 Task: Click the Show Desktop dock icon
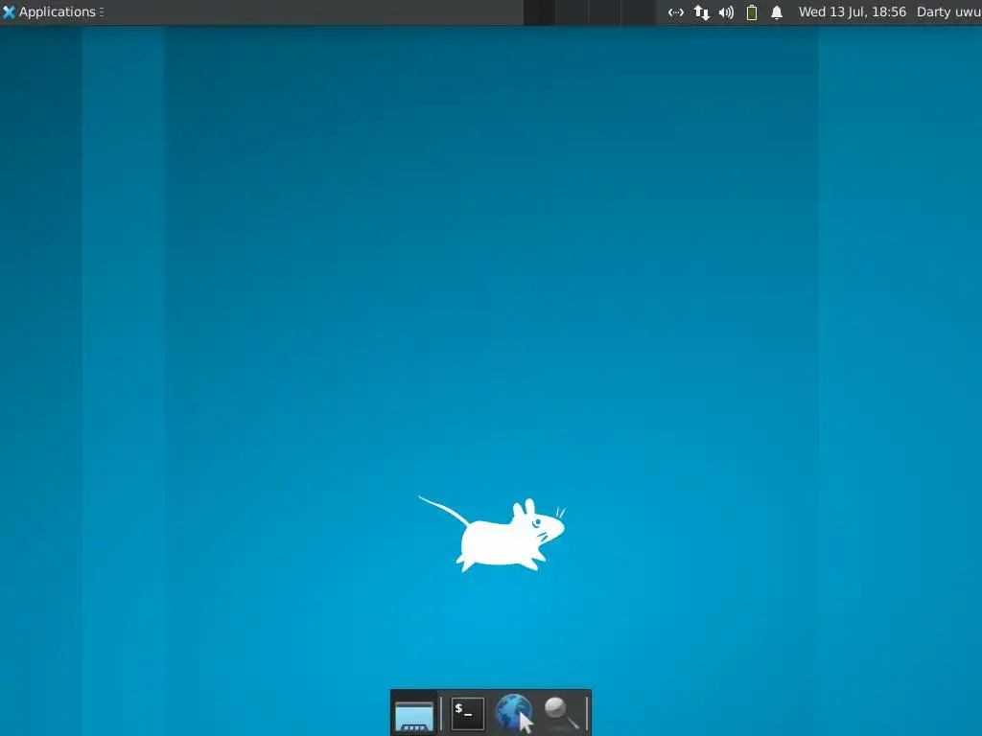(x=414, y=715)
